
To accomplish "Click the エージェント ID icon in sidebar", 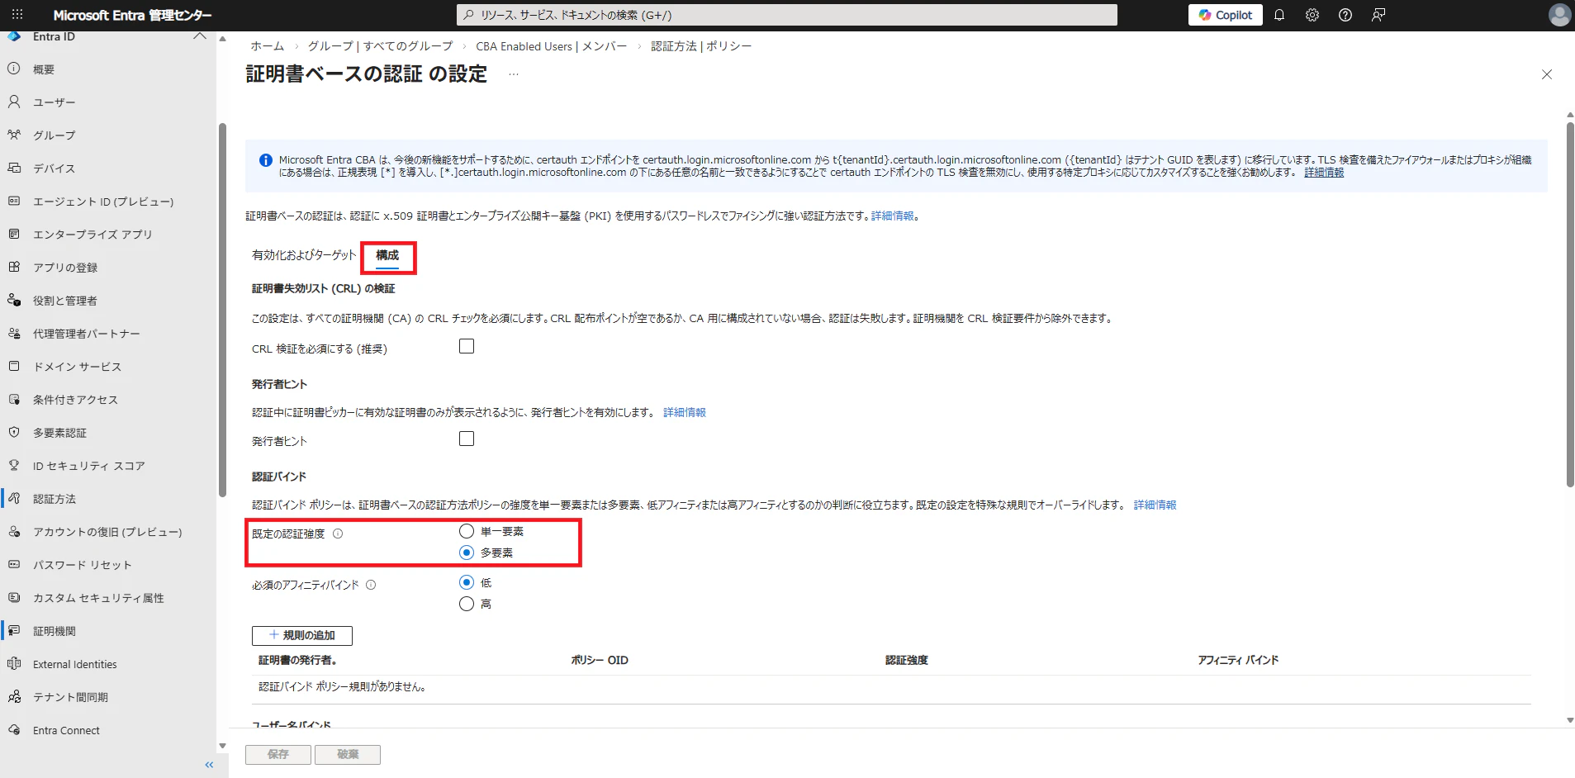I will [14, 201].
